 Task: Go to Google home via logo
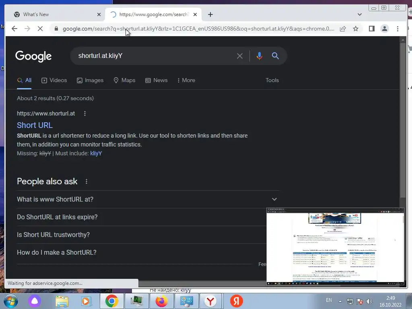[33, 56]
